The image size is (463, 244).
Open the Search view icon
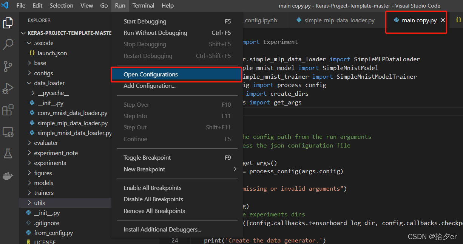[8, 44]
